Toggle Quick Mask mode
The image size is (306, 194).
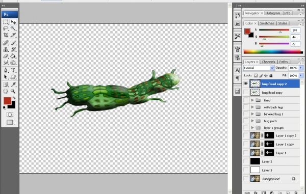10,115
